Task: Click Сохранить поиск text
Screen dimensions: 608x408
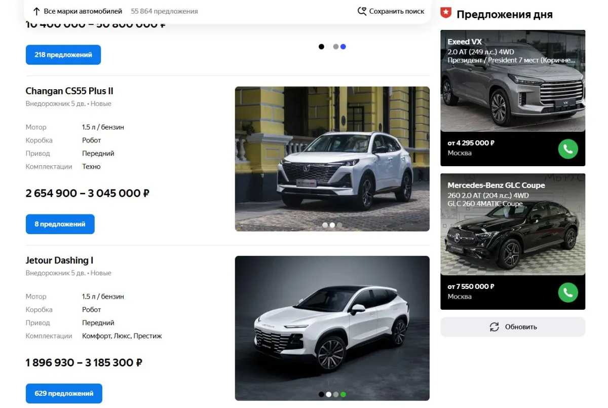Action: (397, 11)
